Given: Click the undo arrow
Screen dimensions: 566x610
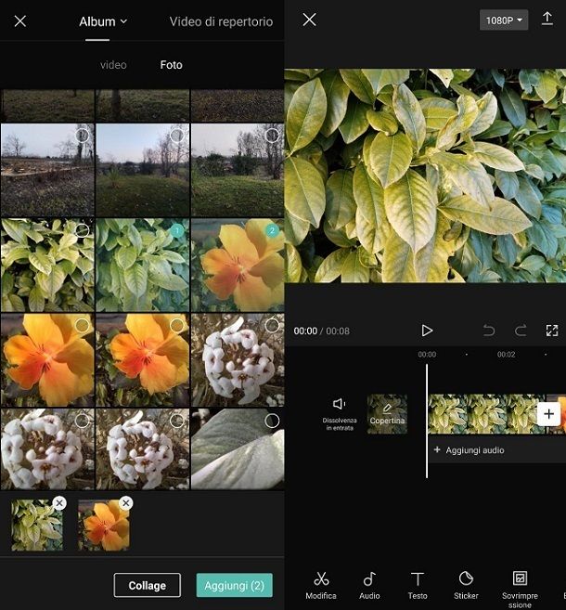Looking at the screenshot, I should [x=489, y=331].
